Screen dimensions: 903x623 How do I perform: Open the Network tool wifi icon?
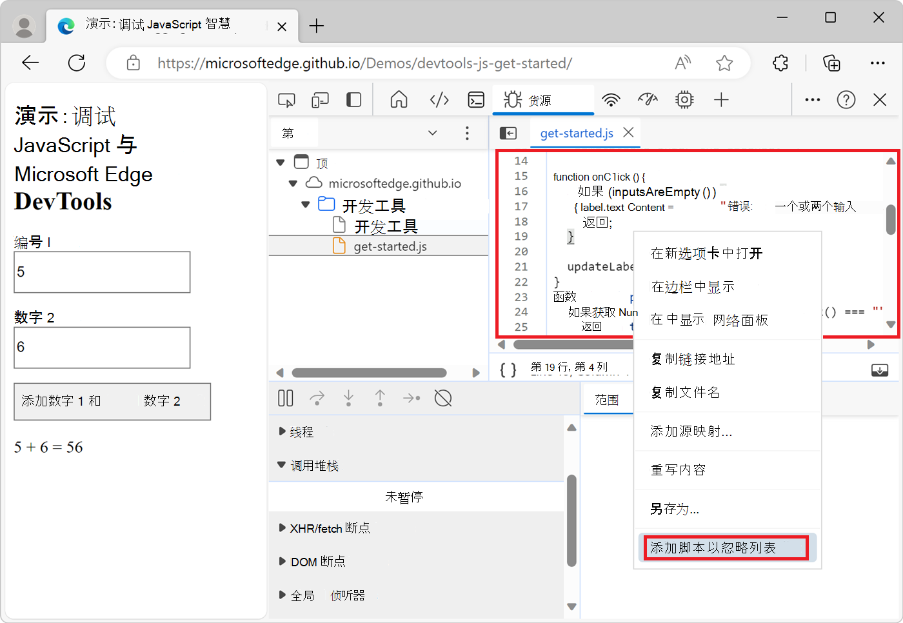point(611,100)
